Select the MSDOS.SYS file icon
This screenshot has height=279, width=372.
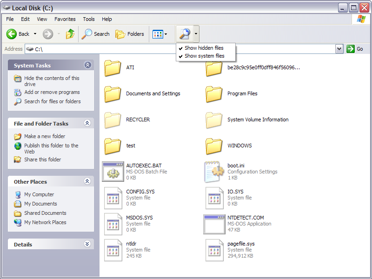[x=113, y=224]
